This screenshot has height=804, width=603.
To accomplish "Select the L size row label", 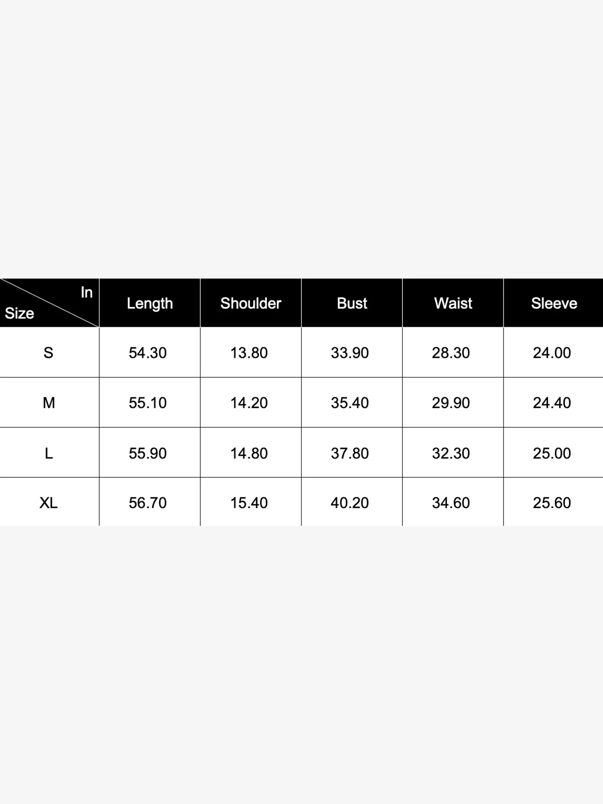I will [49, 453].
